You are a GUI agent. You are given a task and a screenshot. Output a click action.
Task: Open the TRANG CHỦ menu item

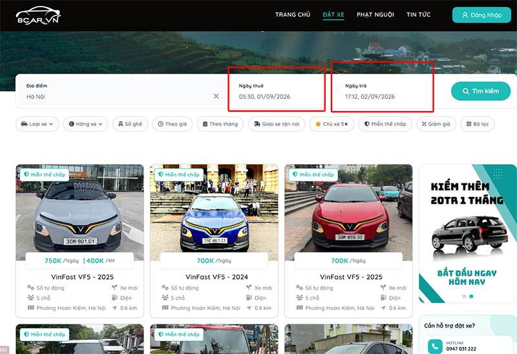[293, 14]
